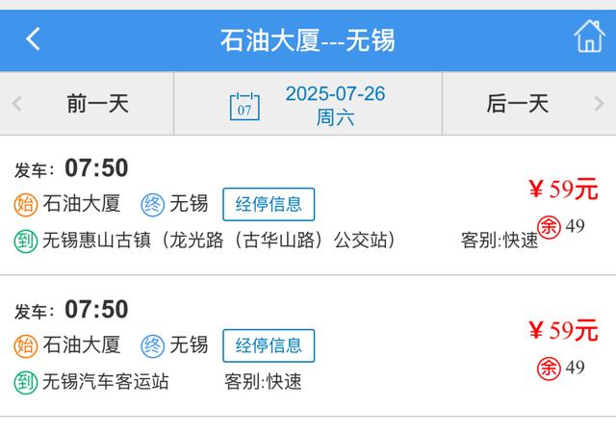The width and height of the screenshot is (616, 433).
Task: Select 后一天 next day tab
Action: [529, 104]
